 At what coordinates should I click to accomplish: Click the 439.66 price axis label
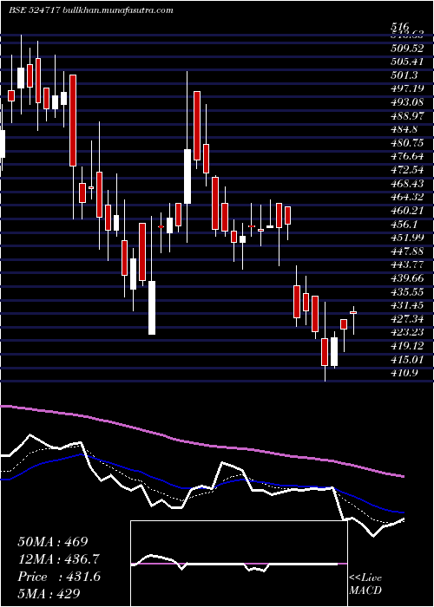click(408, 278)
